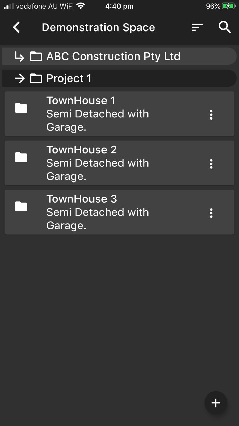Select the ABC Construction Pty Ltd breadcrumb

pyautogui.click(x=113, y=56)
